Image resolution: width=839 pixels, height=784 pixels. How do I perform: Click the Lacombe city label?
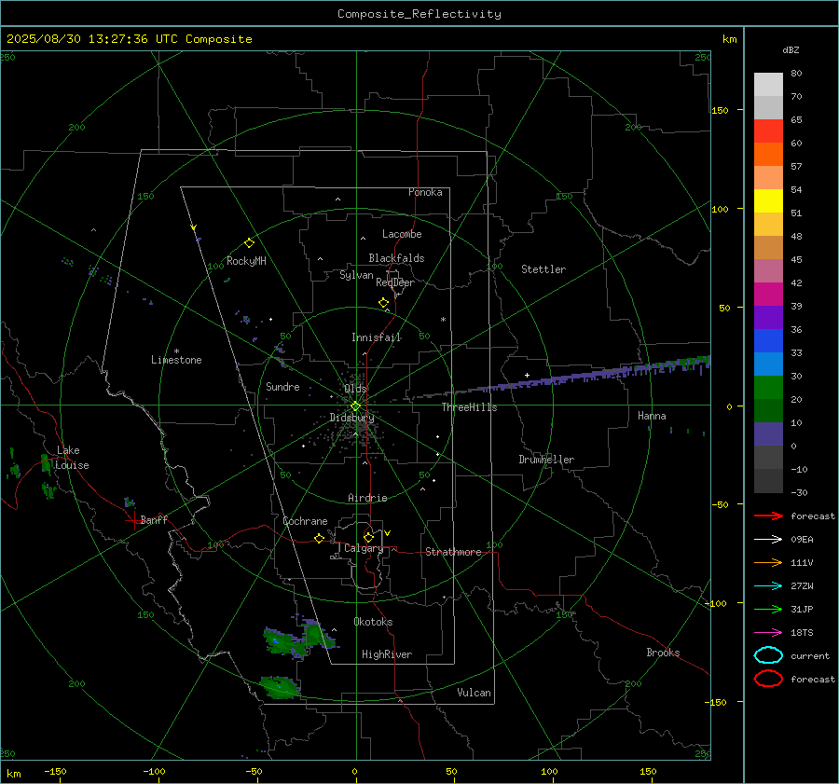click(x=402, y=234)
